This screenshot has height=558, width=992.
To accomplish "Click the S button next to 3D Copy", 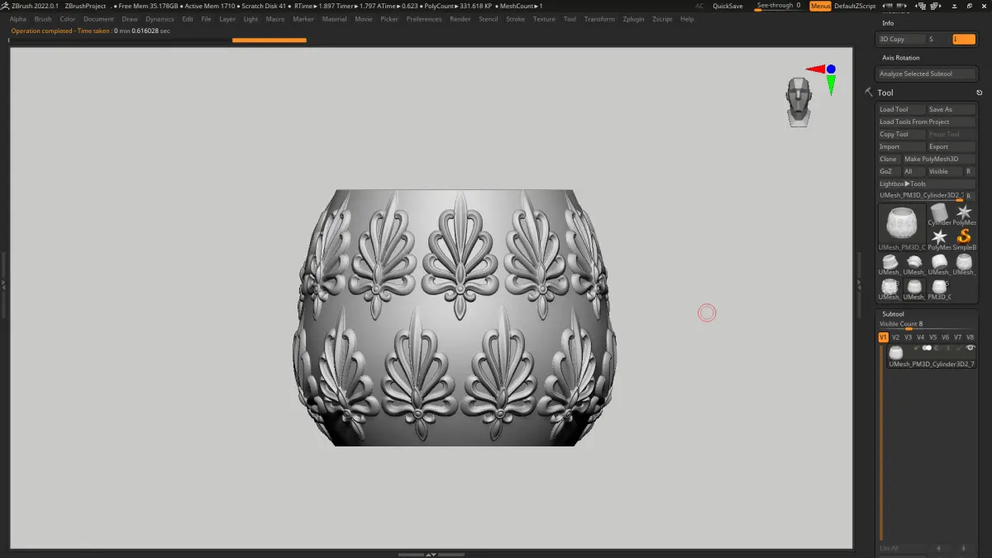I will (939, 39).
